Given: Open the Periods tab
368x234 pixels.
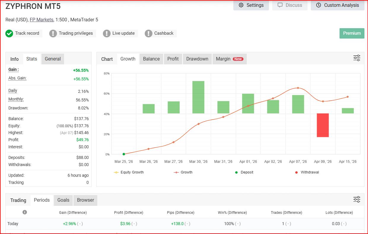Looking at the screenshot, I should (x=42, y=200).
